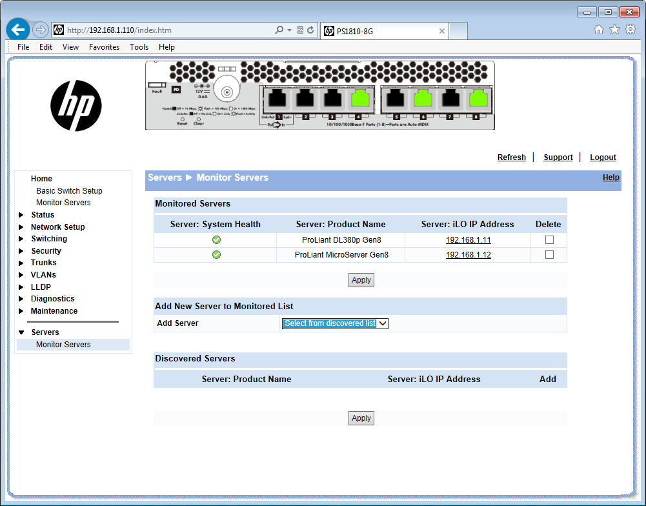Click the Apply button under Monitored Servers
Image resolution: width=646 pixels, height=506 pixels.
[361, 279]
